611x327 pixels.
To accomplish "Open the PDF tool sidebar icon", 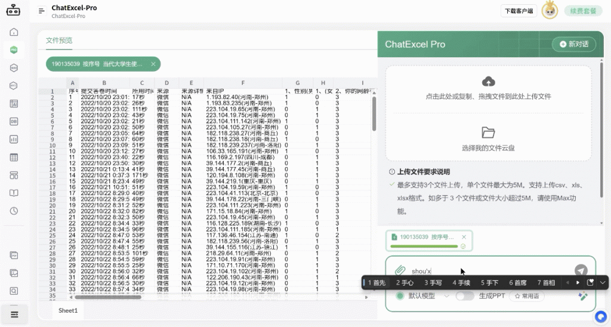I will 14,255.
